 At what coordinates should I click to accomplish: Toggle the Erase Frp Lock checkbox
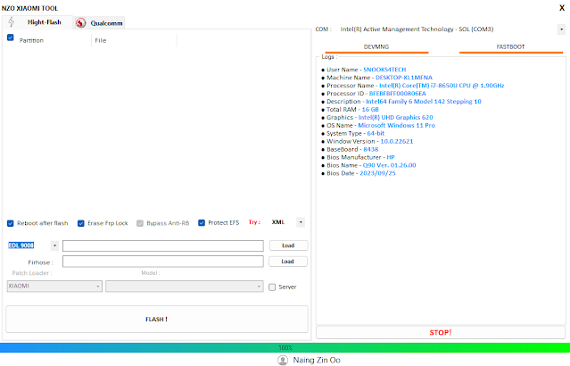80,223
